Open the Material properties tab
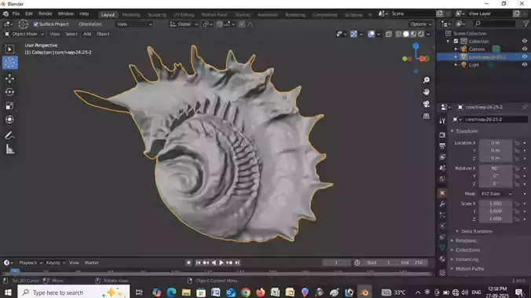531x298 pixels. pos(442,259)
